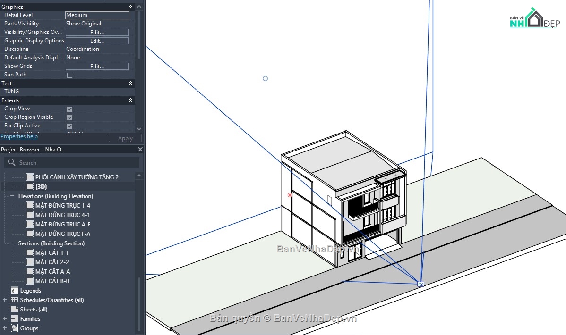Open the Detail Level dropdown showing Medium
Screen dimensions: 566x335
(97, 15)
